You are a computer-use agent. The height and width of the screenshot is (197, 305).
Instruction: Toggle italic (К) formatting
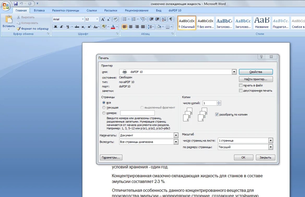click(62, 27)
